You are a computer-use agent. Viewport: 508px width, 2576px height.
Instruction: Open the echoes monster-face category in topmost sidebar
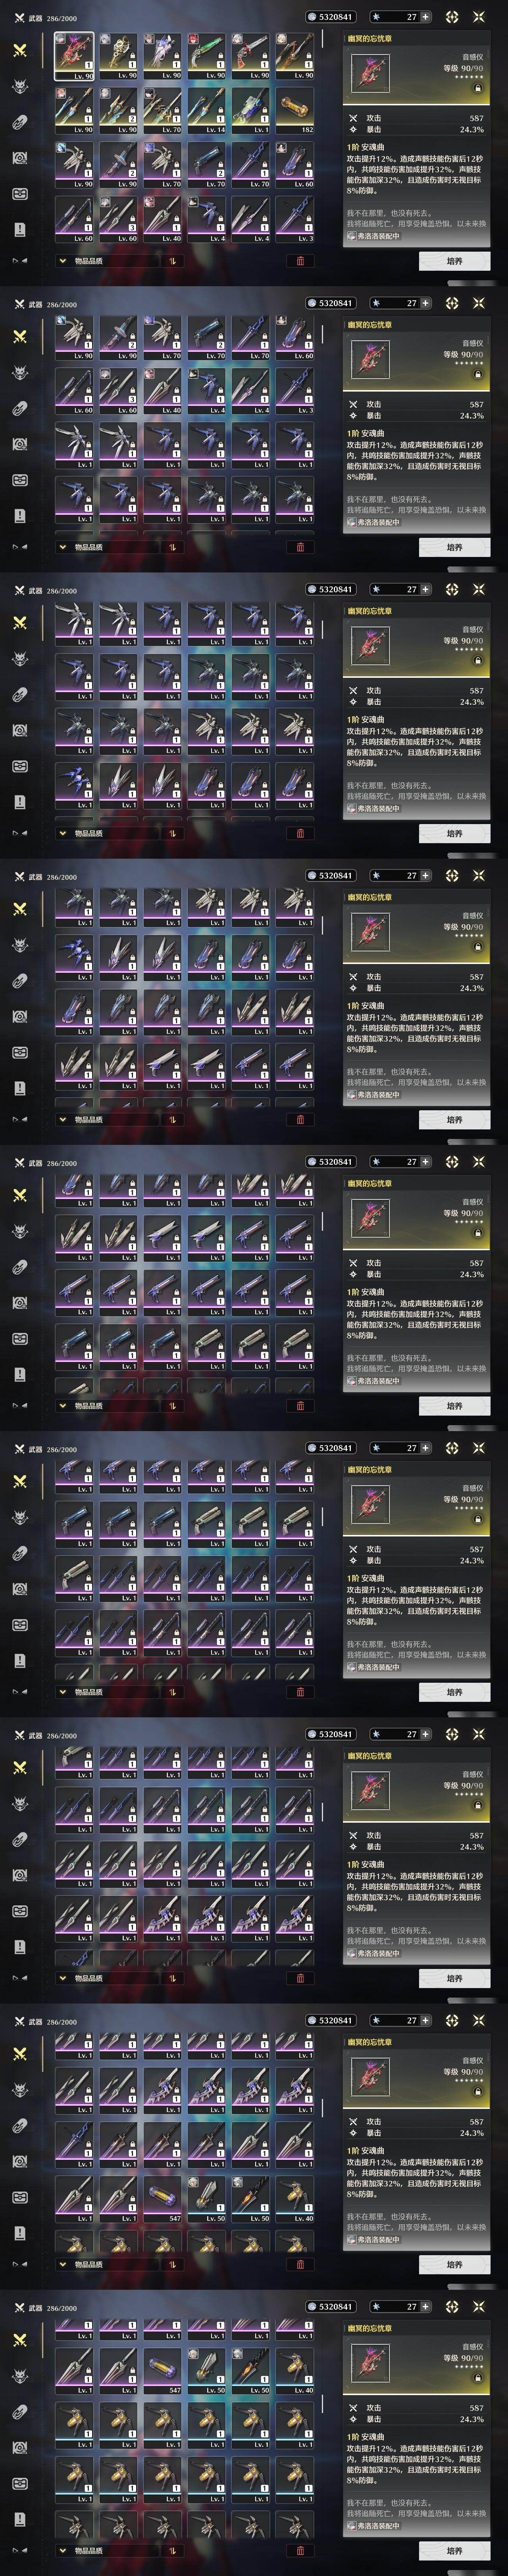pyautogui.click(x=19, y=86)
